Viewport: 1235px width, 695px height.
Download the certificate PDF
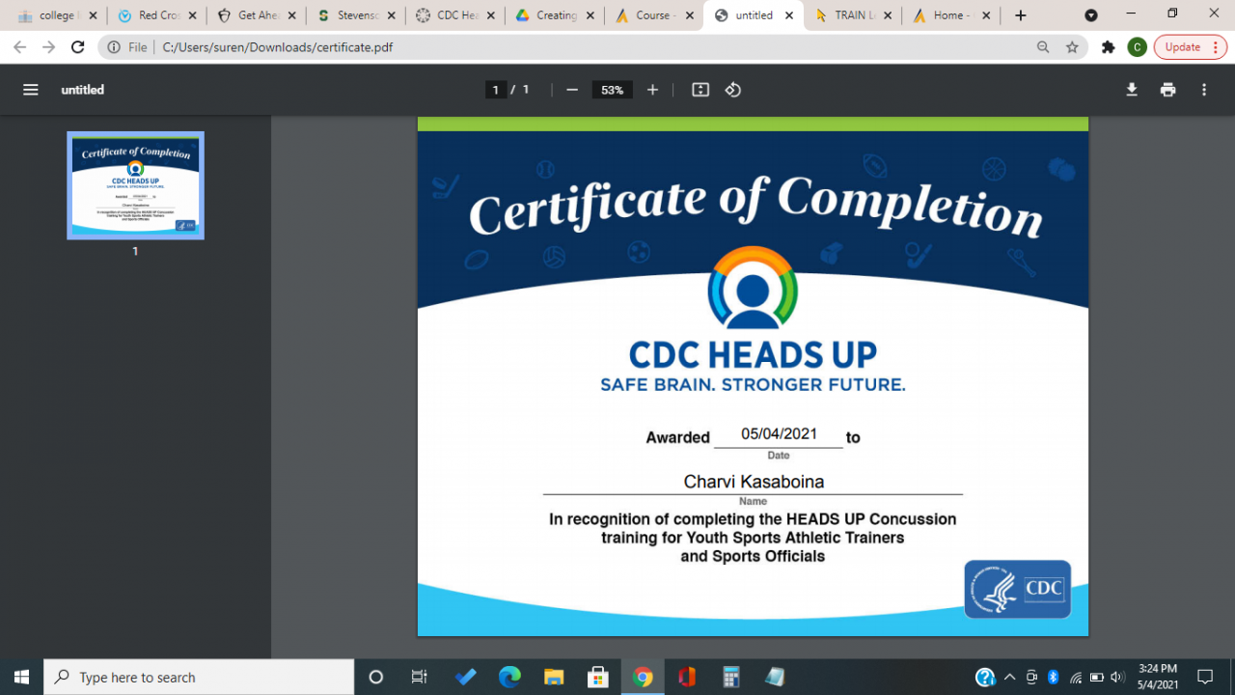1132,90
